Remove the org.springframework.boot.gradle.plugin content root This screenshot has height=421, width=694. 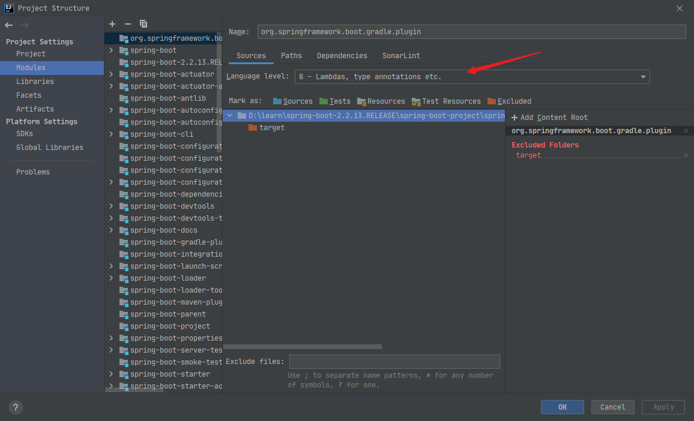686,131
